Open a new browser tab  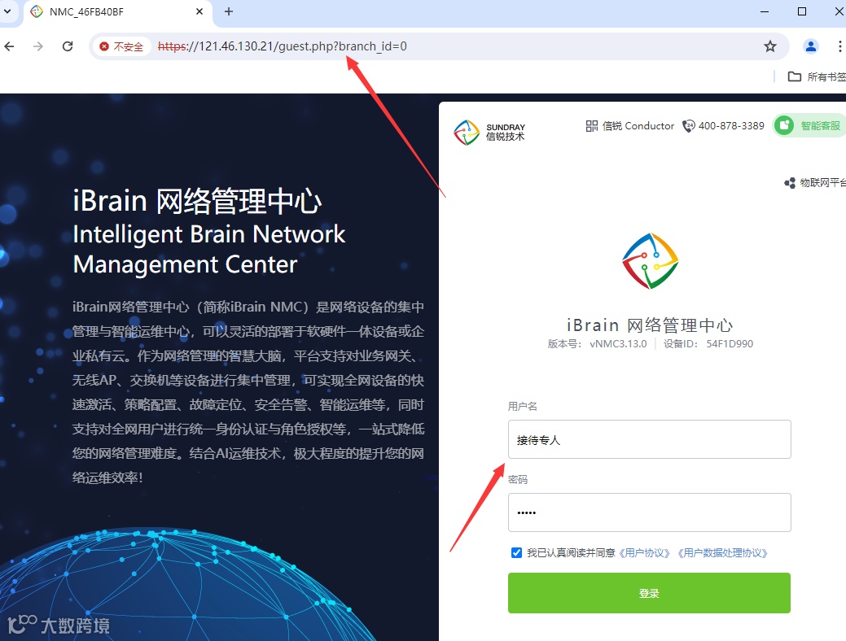pyautogui.click(x=229, y=11)
